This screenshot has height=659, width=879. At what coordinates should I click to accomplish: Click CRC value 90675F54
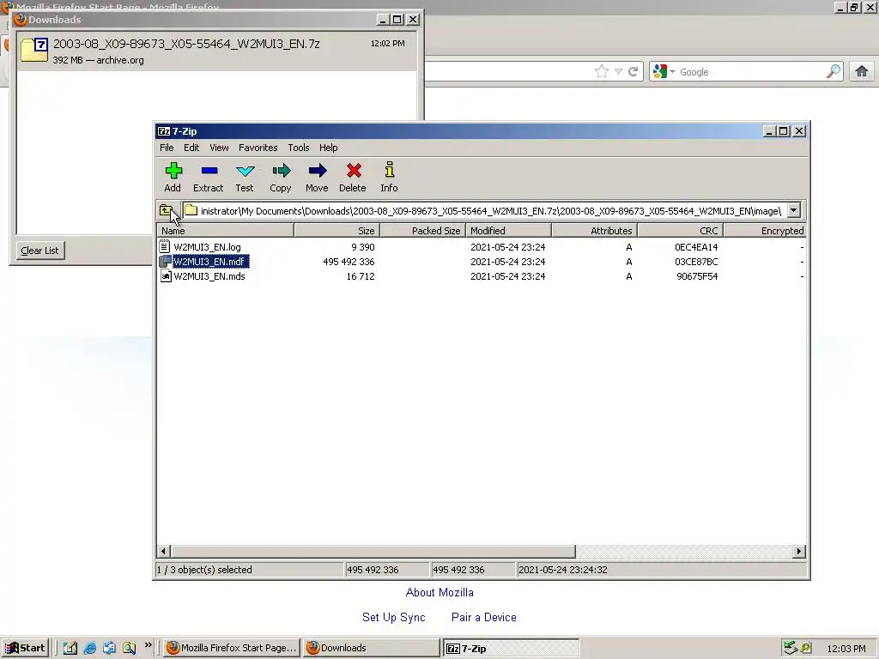click(x=697, y=276)
